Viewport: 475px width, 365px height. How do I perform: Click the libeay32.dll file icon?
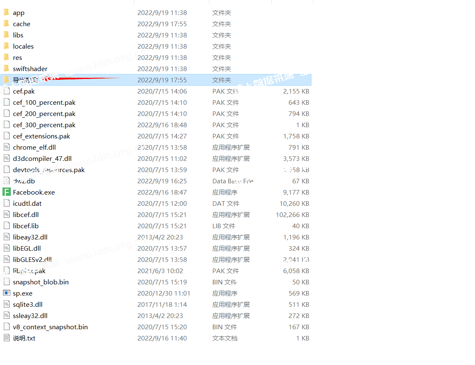click(7, 237)
